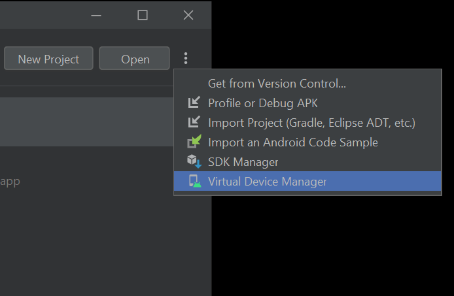Image resolution: width=454 pixels, height=296 pixels.
Task: Click the Profile or Debug APK arrow icon
Action: [x=194, y=103]
